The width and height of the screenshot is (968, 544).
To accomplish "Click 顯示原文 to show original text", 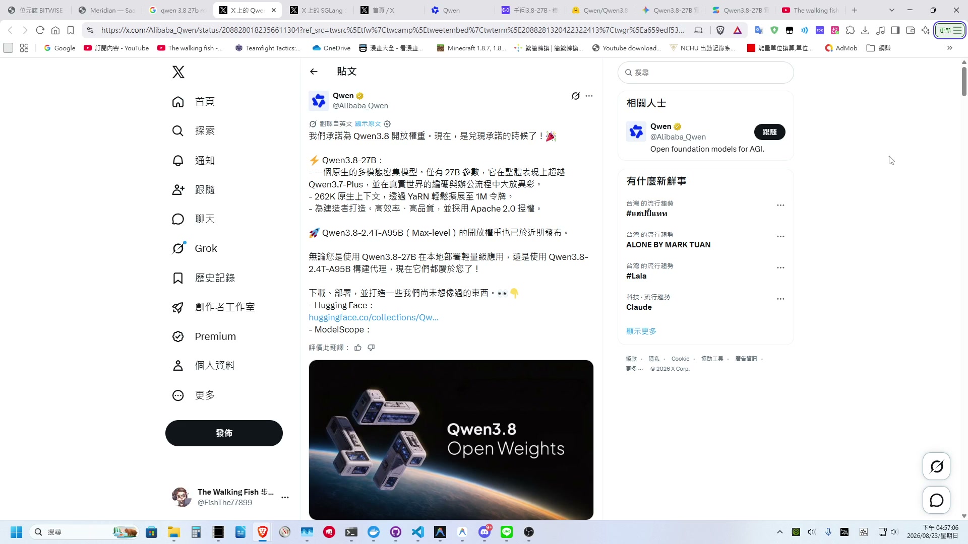I will coord(368,124).
